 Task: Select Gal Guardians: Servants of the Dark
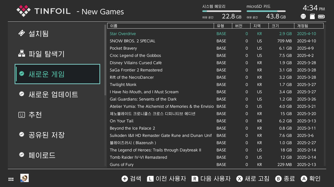point(216,99)
